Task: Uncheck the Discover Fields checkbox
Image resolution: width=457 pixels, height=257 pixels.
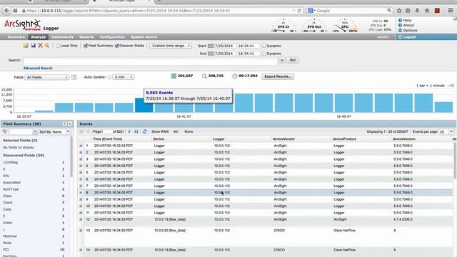Action: pos(117,46)
